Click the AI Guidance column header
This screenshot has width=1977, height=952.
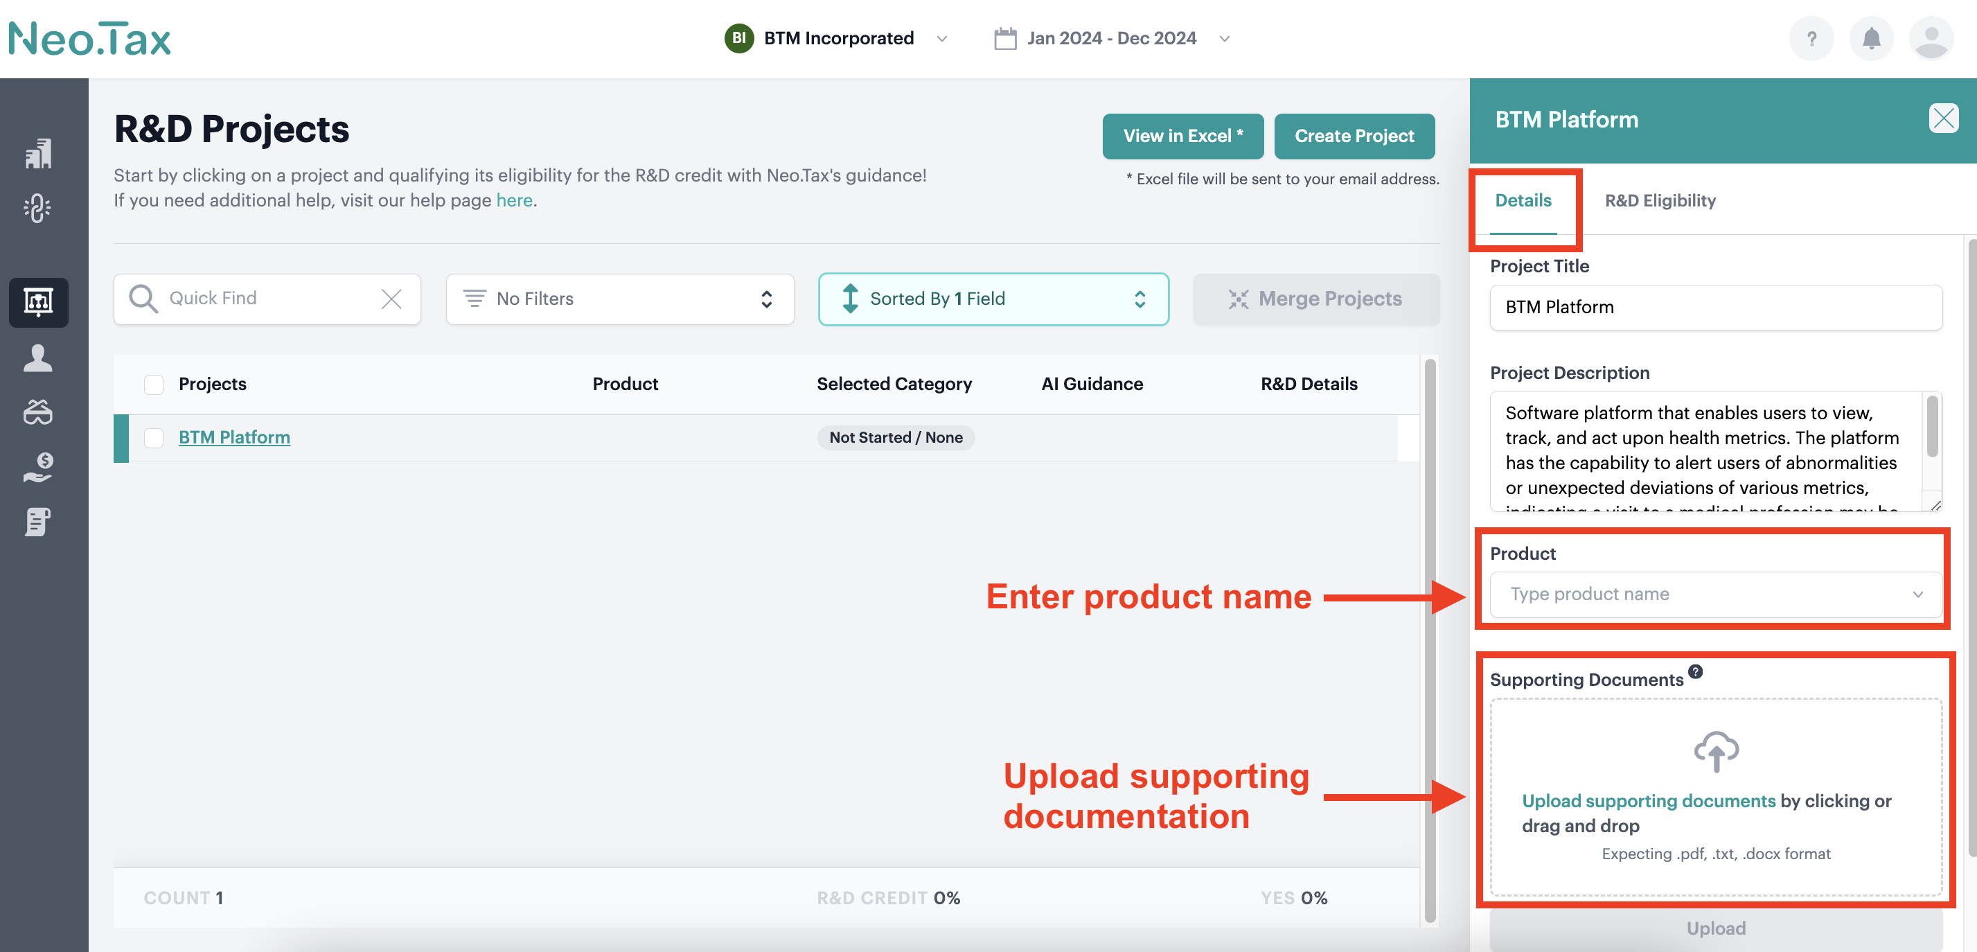(x=1091, y=384)
